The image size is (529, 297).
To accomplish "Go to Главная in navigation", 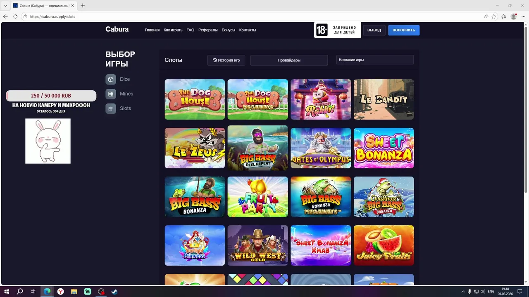I will click(152, 30).
